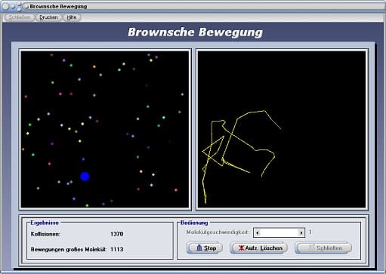Click the icon on the Stop button
The image size is (386, 274).
199,248
